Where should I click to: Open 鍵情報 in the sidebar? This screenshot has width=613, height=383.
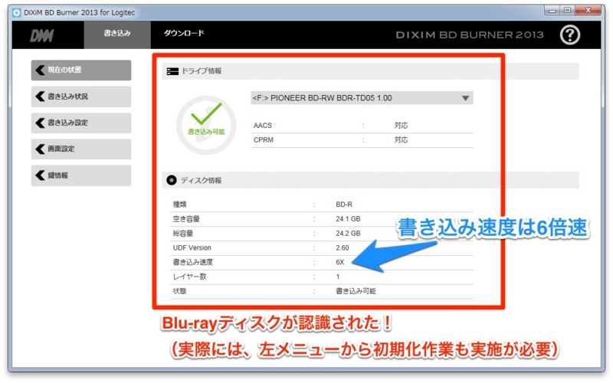coord(81,175)
